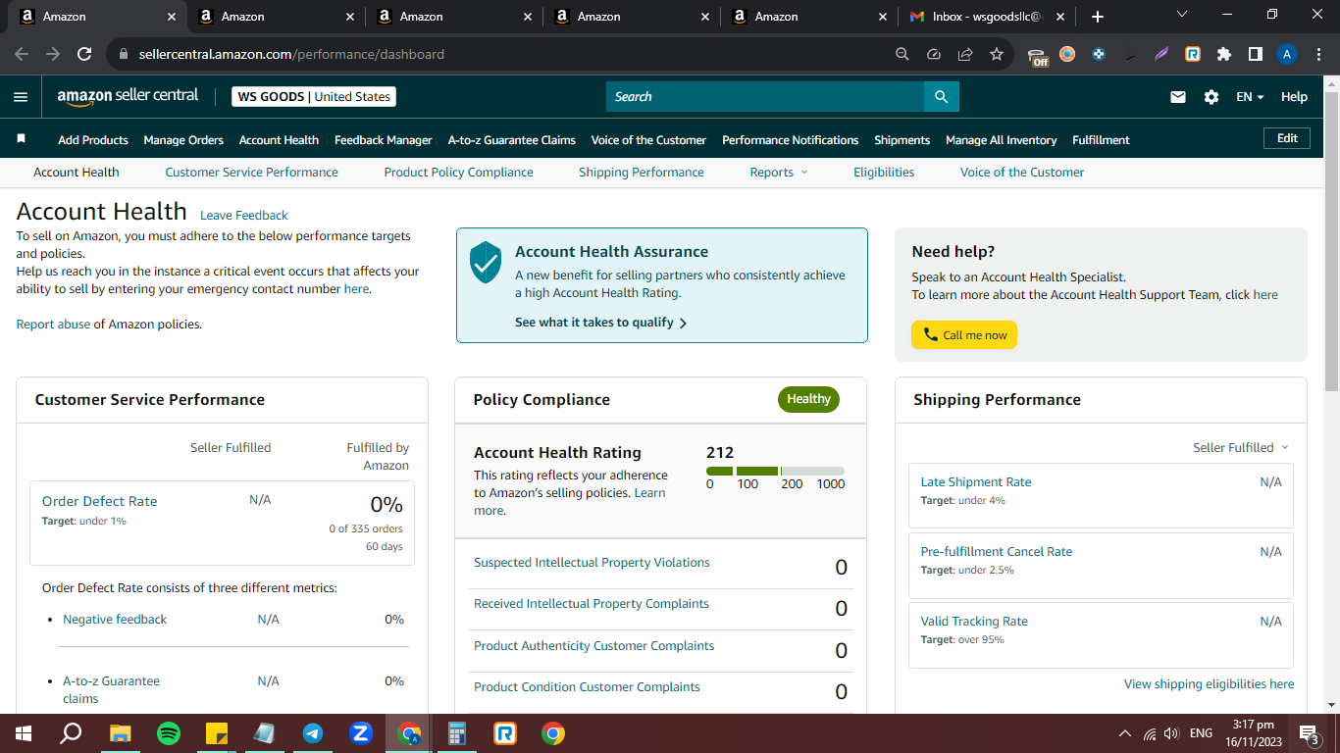Image resolution: width=1340 pixels, height=753 pixels.
Task: Open the Seller Central hamburger menu
Action: pyautogui.click(x=21, y=97)
